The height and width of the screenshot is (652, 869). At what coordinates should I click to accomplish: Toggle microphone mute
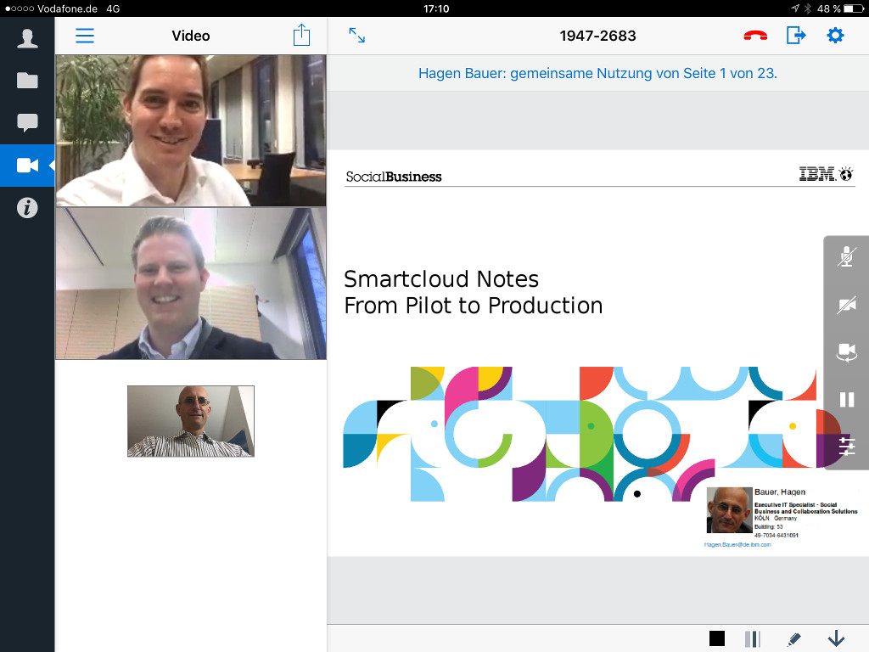pos(846,257)
